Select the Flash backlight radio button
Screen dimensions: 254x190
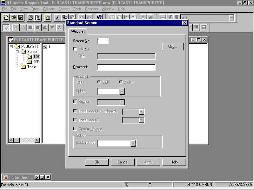pos(121,82)
